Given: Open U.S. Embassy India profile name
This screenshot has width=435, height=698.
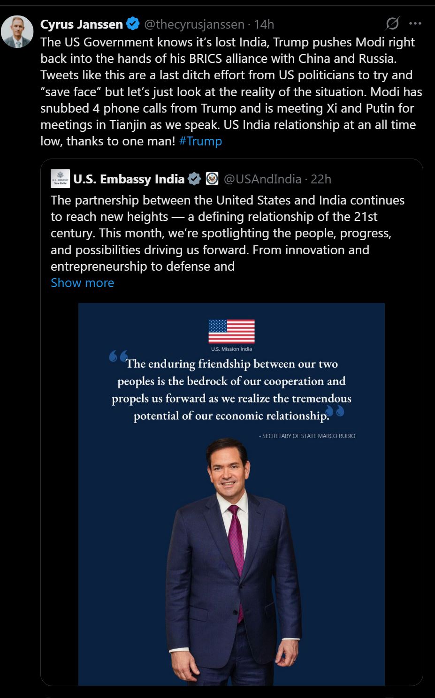Looking at the screenshot, I should point(129,179).
